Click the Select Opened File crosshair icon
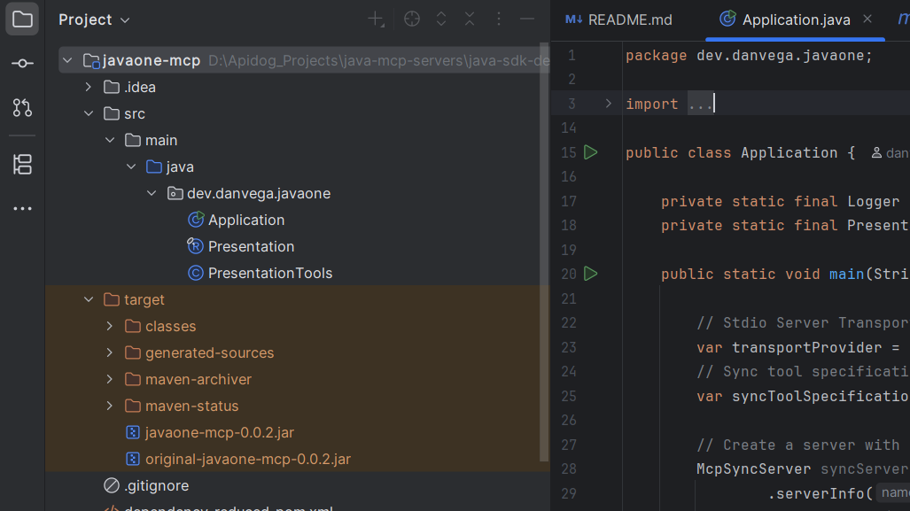Image resolution: width=910 pixels, height=511 pixels. point(412,19)
